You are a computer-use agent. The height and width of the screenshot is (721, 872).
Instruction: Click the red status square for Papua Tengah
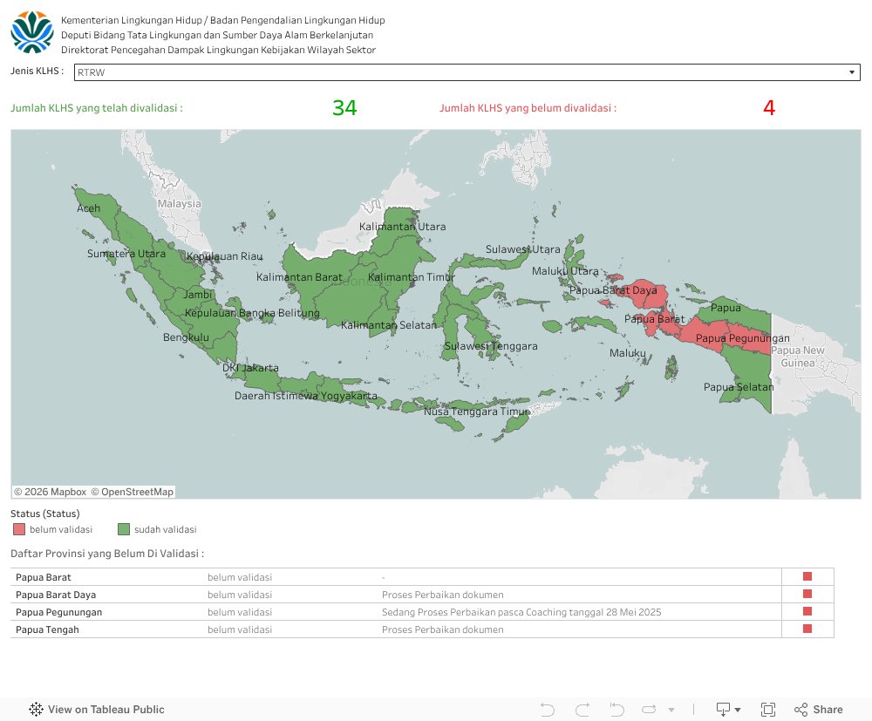807,629
